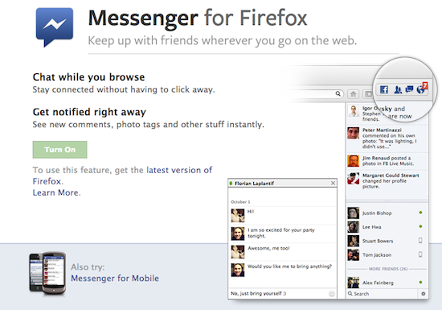Click the sidebar friends Search field
442x310 pixels.
[382, 294]
